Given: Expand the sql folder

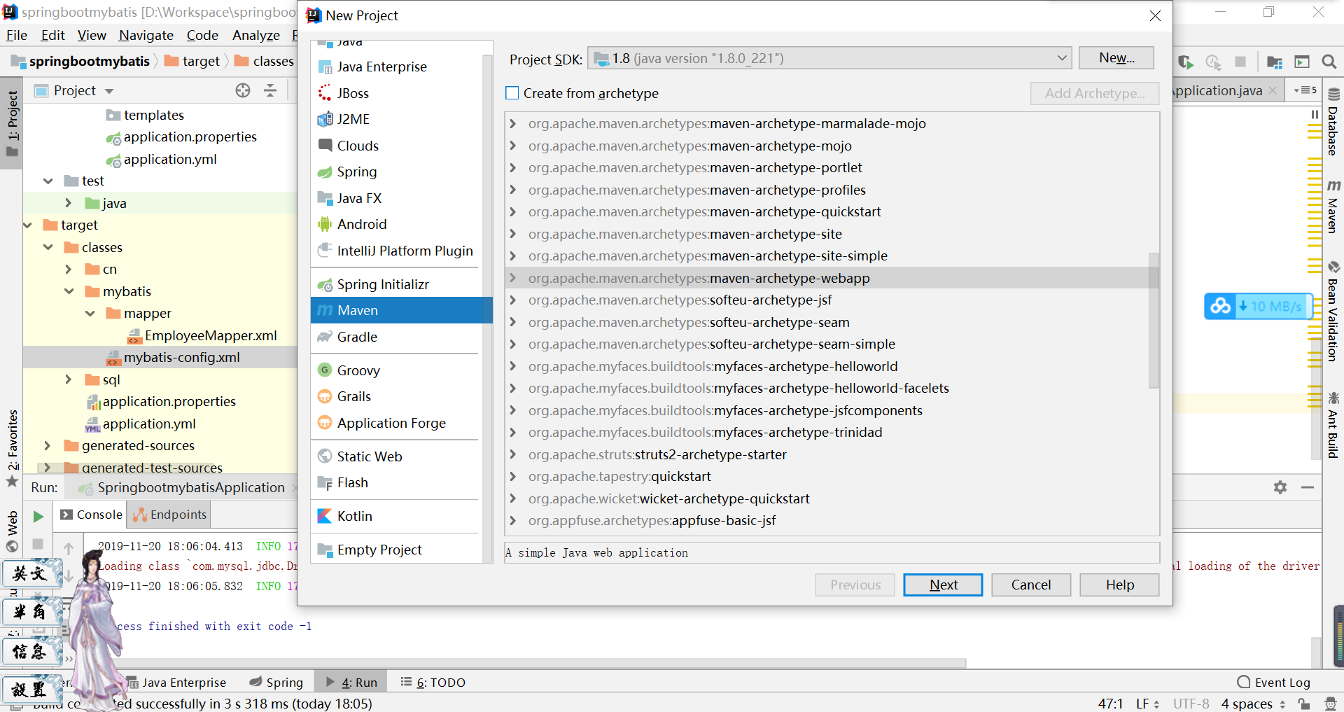Looking at the screenshot, I should click(x=68, y=379).
